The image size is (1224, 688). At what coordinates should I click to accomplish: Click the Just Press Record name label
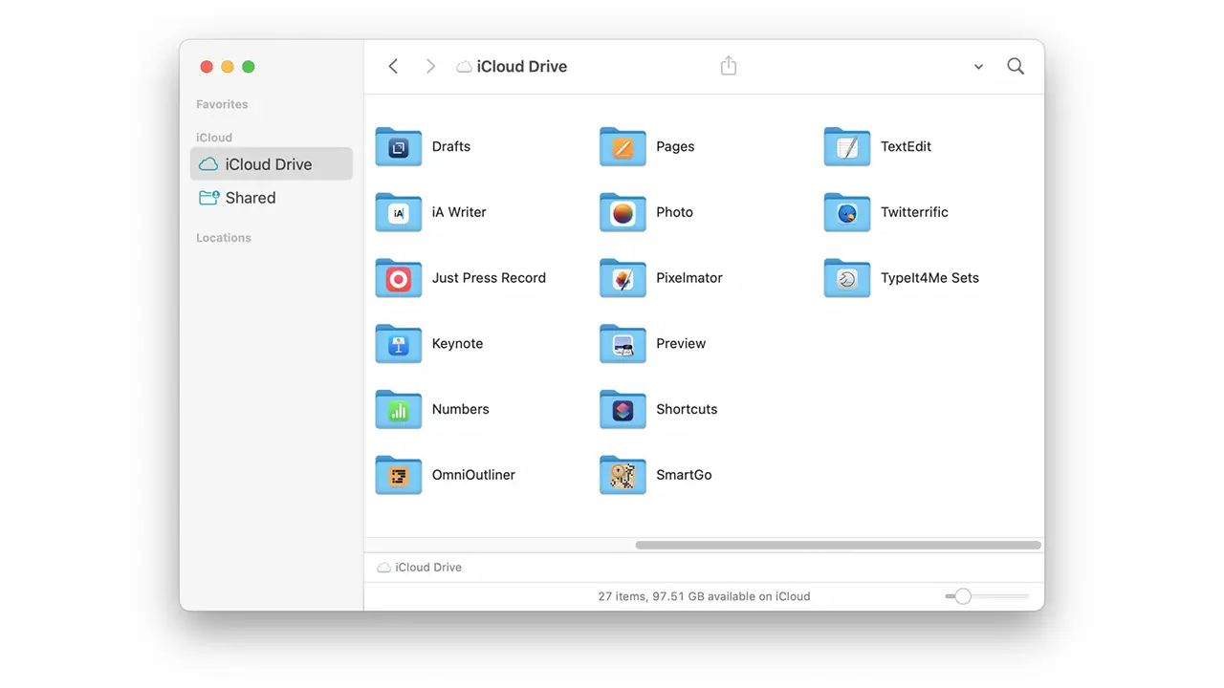(x=489, y=278)
